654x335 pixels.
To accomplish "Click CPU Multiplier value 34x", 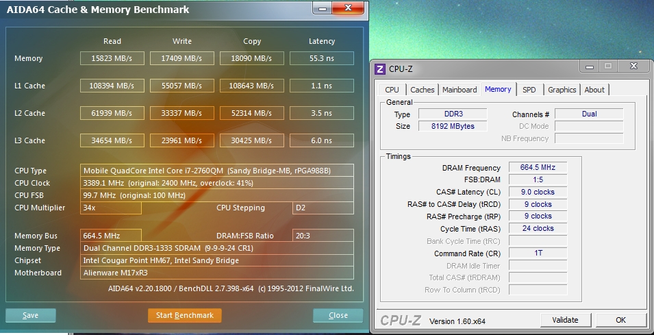I will (x=110, y=208).
